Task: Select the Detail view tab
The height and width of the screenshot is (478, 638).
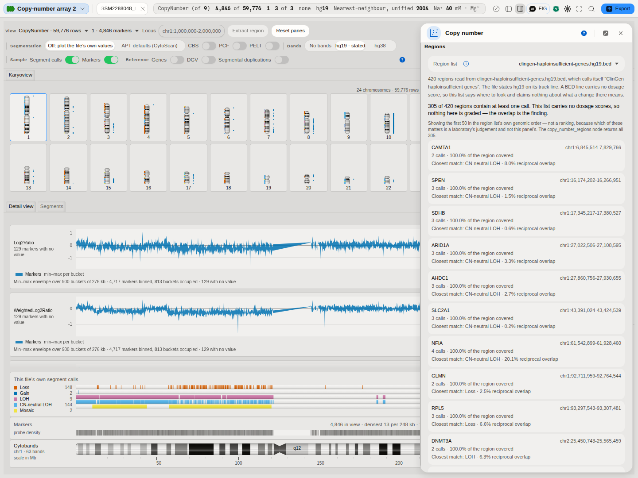Action: click(21, 206)
